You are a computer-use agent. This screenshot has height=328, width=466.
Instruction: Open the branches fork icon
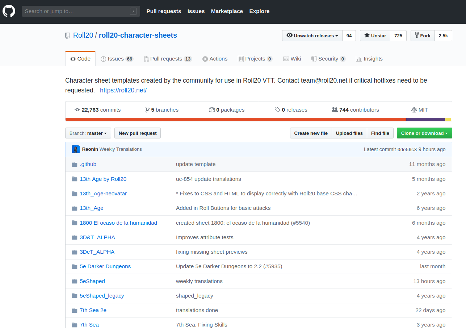147,110
